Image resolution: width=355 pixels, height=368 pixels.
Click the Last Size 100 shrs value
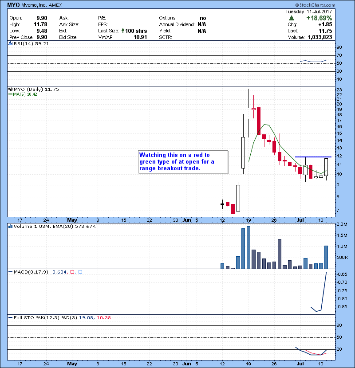coord(136,31)
